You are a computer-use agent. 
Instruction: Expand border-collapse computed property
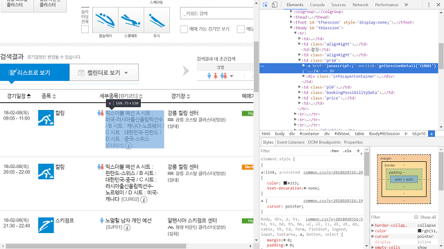[x=373, y=225]
